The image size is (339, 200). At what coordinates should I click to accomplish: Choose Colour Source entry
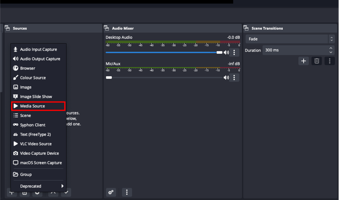coord(38,78)
